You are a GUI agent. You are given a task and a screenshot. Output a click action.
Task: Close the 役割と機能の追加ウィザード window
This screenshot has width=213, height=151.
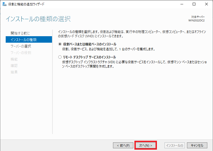click(x=206, y=4)
